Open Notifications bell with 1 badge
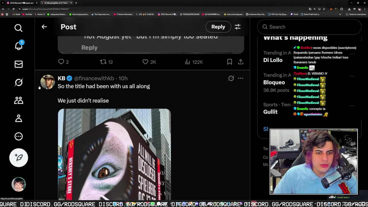368x207 pixels. pos(19,45)
